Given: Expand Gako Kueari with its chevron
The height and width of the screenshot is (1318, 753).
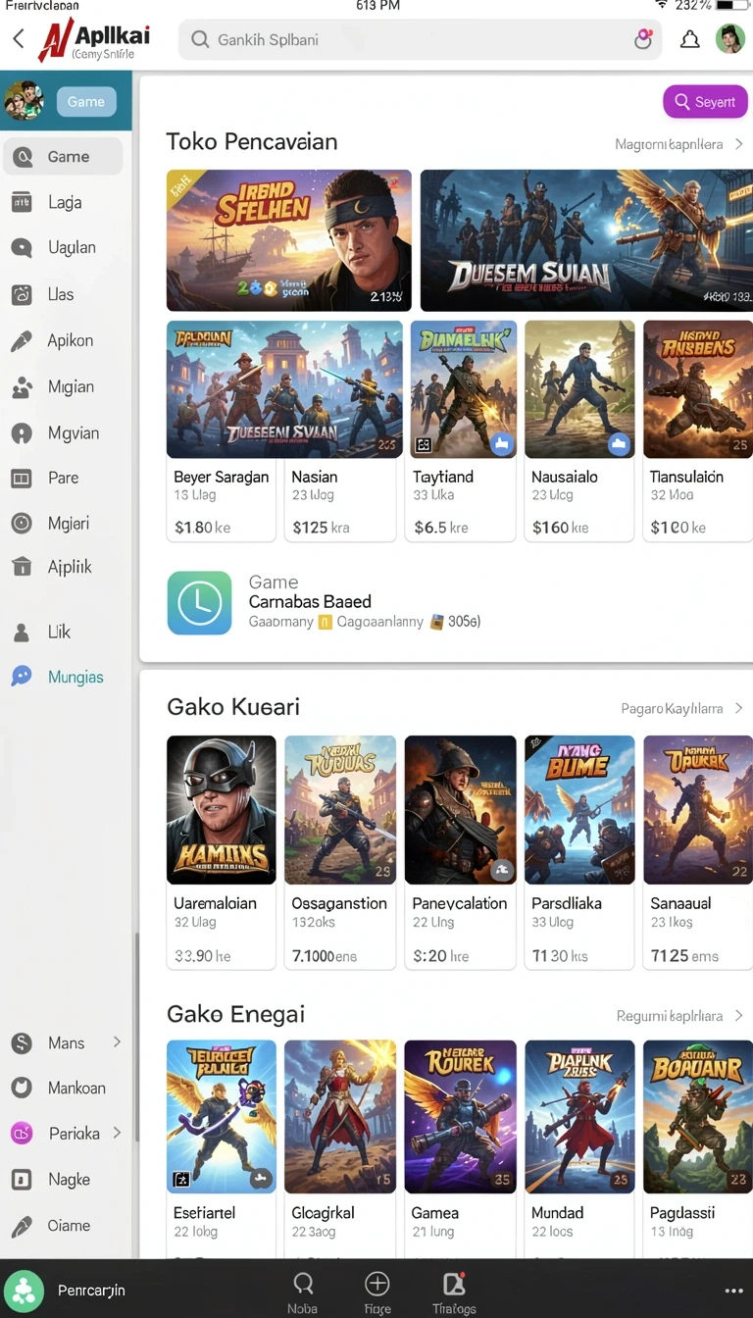Looking at the screenshot, I should pyautogui.click(x=738, y=708).
